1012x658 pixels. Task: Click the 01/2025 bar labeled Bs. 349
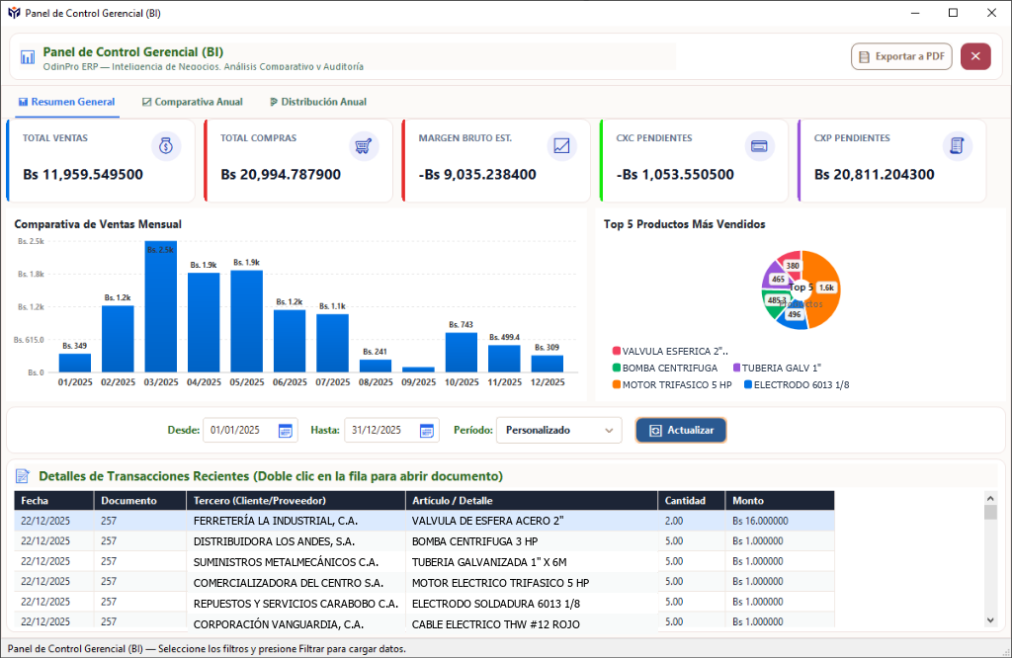pyautogui.click(x=75, y=363)
